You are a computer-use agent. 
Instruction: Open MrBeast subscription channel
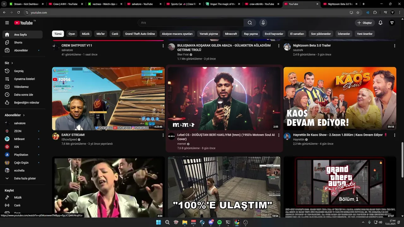point(22,139)
